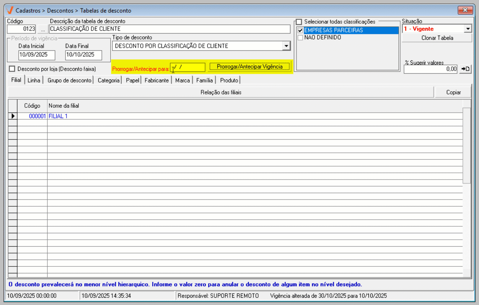This screenshot has height=305, width=479.
Task: Close the Tabelas de desconto window
Action: point(465,10)
